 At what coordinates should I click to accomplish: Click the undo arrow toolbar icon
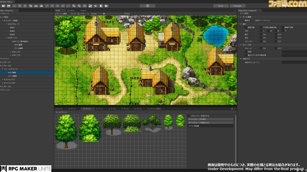click(31, 6)
